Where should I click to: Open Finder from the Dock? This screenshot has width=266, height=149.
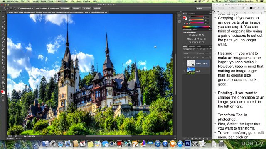pos(45,144)
